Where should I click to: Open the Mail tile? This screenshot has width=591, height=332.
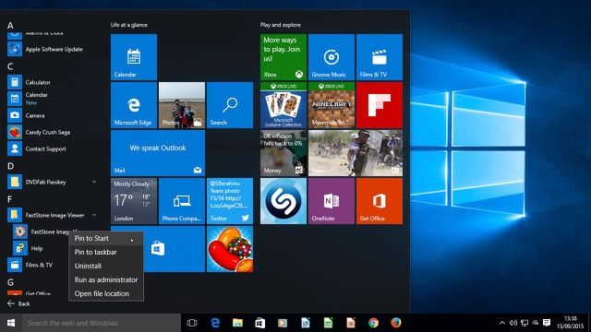(x=158, y=153)
